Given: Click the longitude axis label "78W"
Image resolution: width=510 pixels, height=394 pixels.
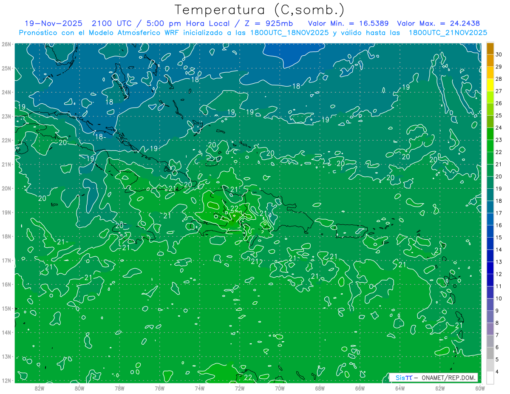Looking at the screenshot, I should [x=119, y=388].
